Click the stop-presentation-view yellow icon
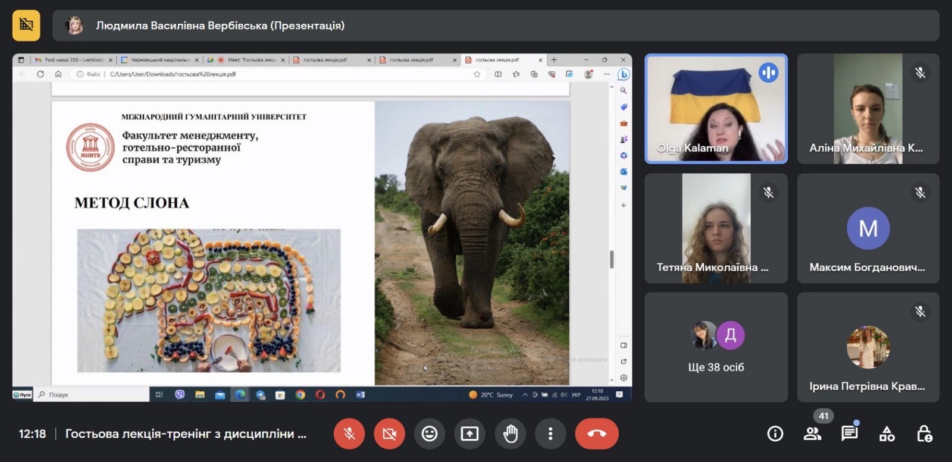This screenshot has height=462, width=952. pos(26,25)
